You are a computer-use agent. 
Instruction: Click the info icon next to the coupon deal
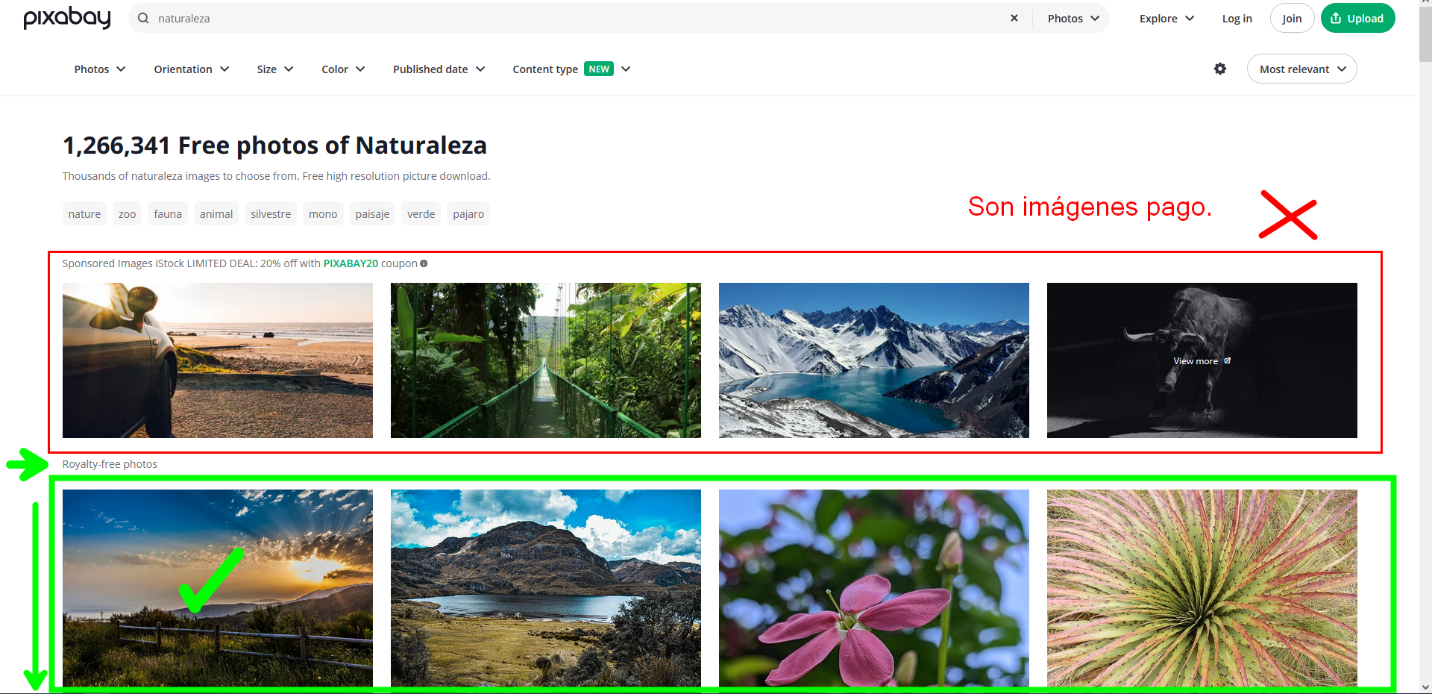tap(424, 263)
